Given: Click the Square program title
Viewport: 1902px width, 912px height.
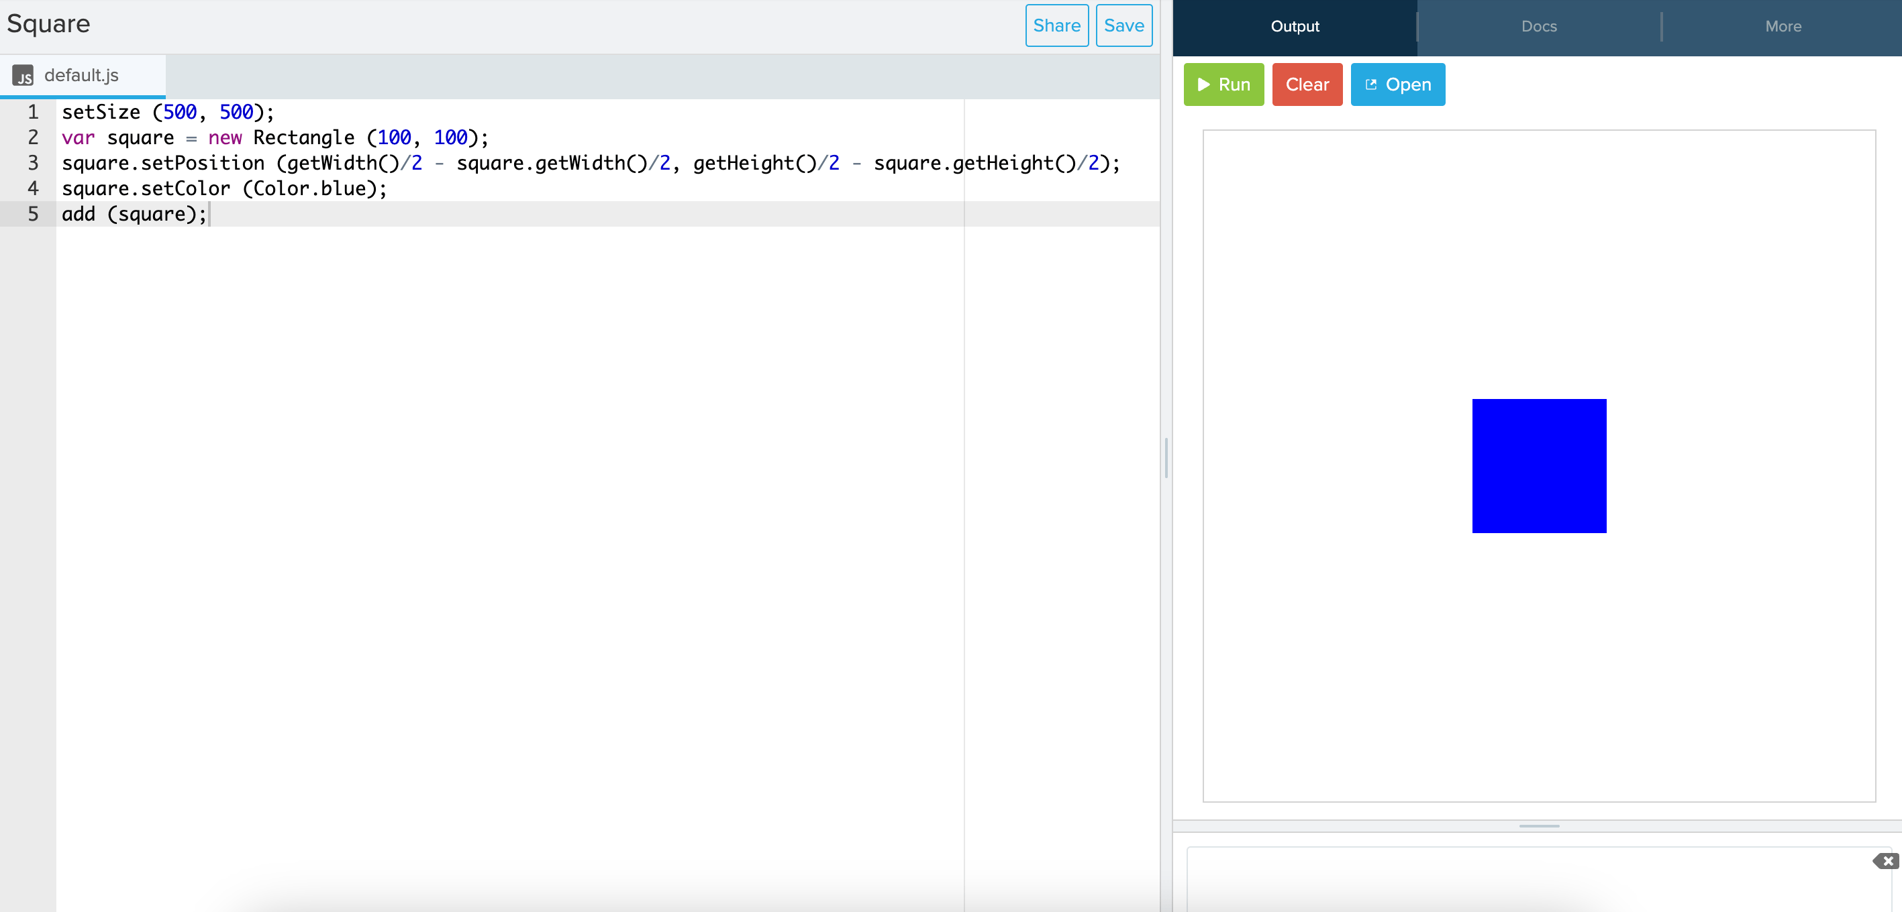Looking at the screenshot, I should 49,24.
